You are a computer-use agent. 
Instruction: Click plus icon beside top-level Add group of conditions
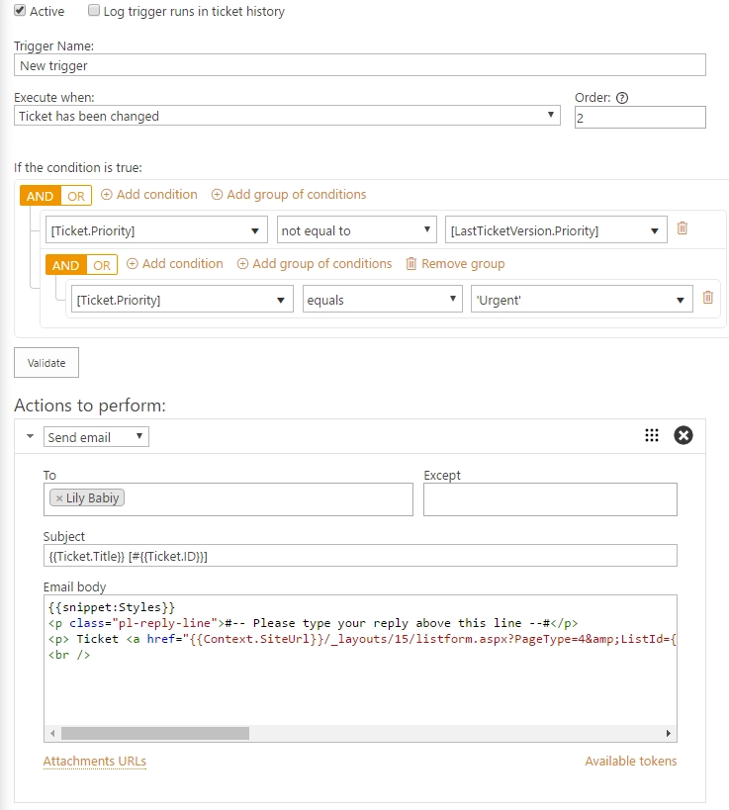(x=217, y=194)
